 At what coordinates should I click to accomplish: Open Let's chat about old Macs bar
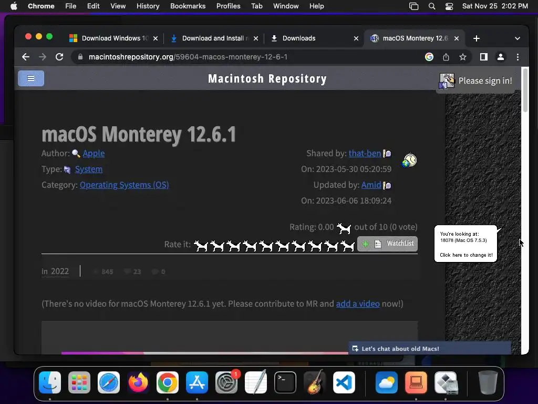(x=430, y=348)
